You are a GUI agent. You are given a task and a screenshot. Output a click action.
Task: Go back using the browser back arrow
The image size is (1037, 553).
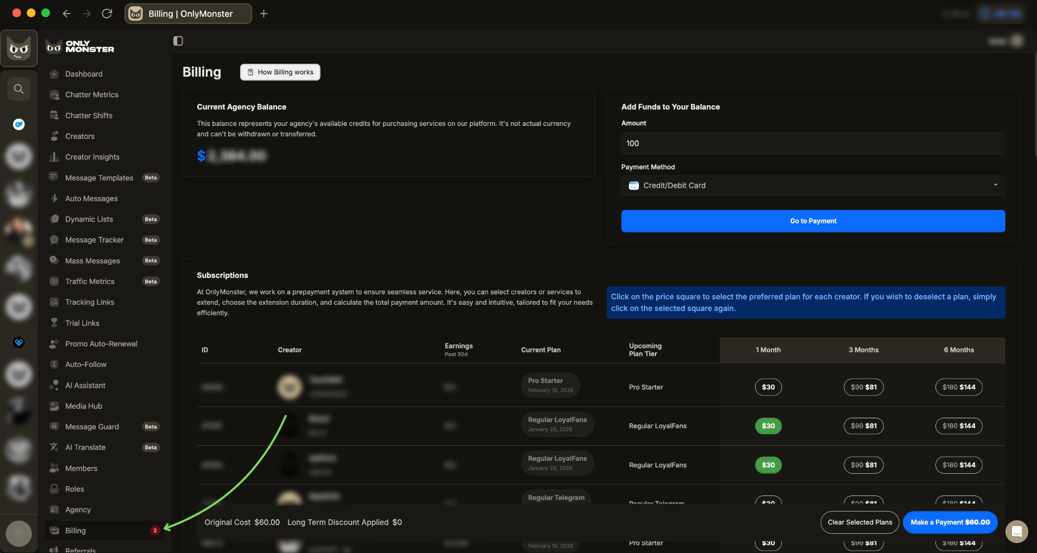coord(66,13)
